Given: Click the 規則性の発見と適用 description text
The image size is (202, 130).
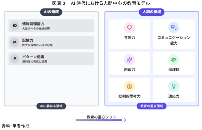Looking at the screenshot, I should click(x=34, y=61).
